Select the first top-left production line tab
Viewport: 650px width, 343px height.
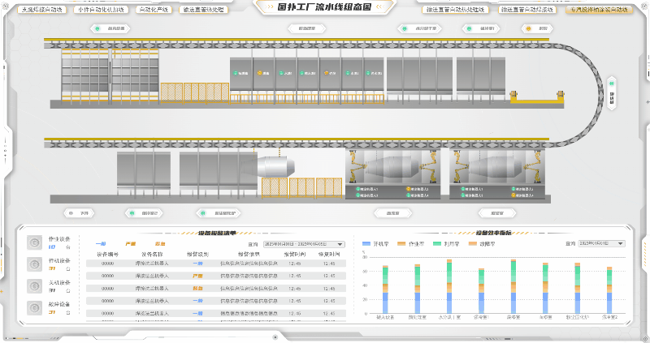point(41,10)
